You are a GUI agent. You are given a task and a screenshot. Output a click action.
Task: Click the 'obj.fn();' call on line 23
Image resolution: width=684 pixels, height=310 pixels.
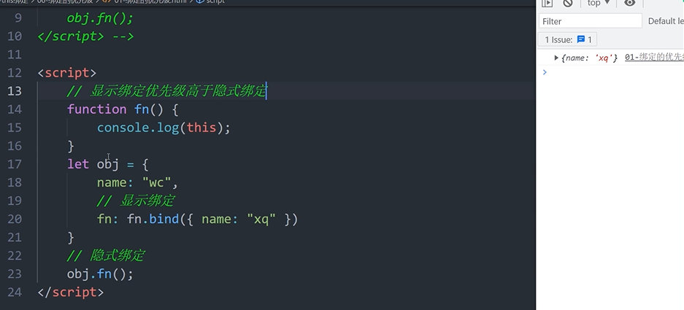pyautogui.click(x=100, y=274)
